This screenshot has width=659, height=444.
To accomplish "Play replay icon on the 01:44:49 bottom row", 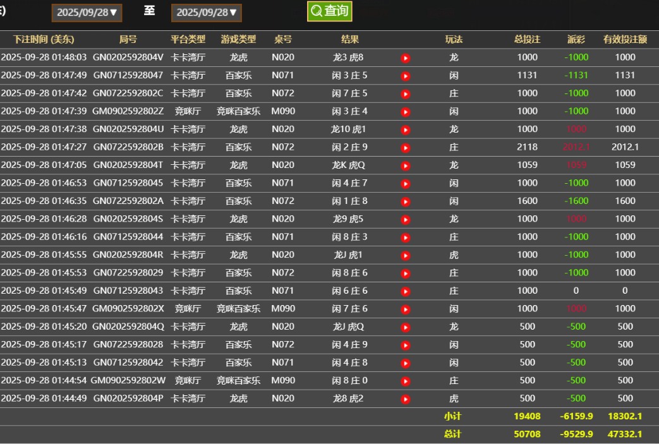I will point(405,399).
